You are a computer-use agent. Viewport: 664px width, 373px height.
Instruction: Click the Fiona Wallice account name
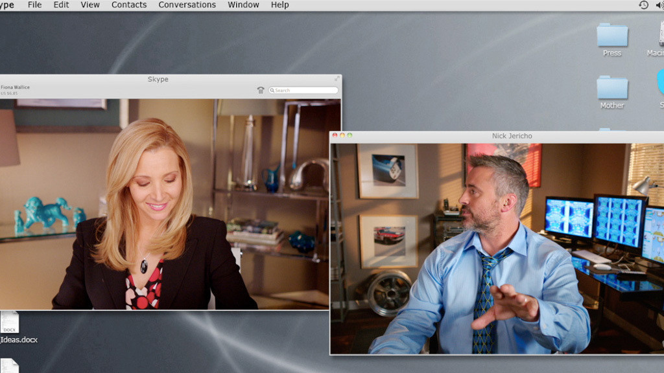tap(16, 87)
